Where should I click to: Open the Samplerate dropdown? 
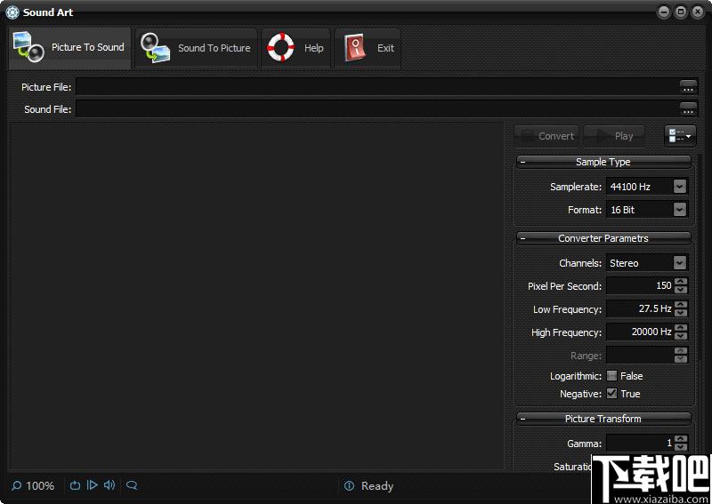point(680,187)
